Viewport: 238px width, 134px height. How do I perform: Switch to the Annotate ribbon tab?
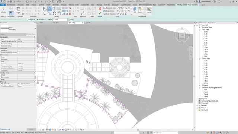pyautogui.click(x=55, y=5)
